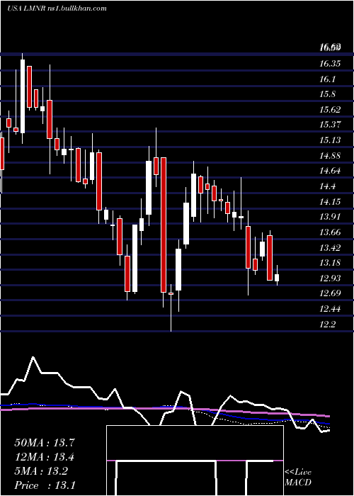Click the tallest white candle reaching the chart top

click(x=23, y=96)
